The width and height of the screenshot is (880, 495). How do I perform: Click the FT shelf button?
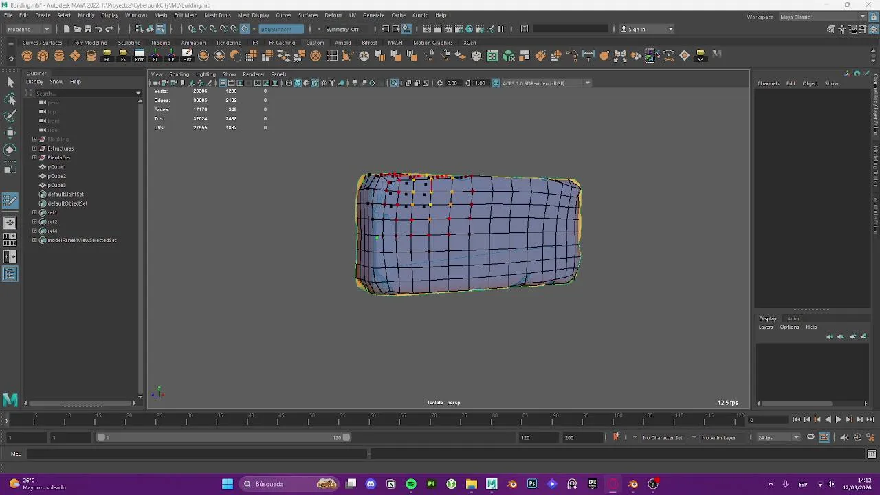[155, 56]
